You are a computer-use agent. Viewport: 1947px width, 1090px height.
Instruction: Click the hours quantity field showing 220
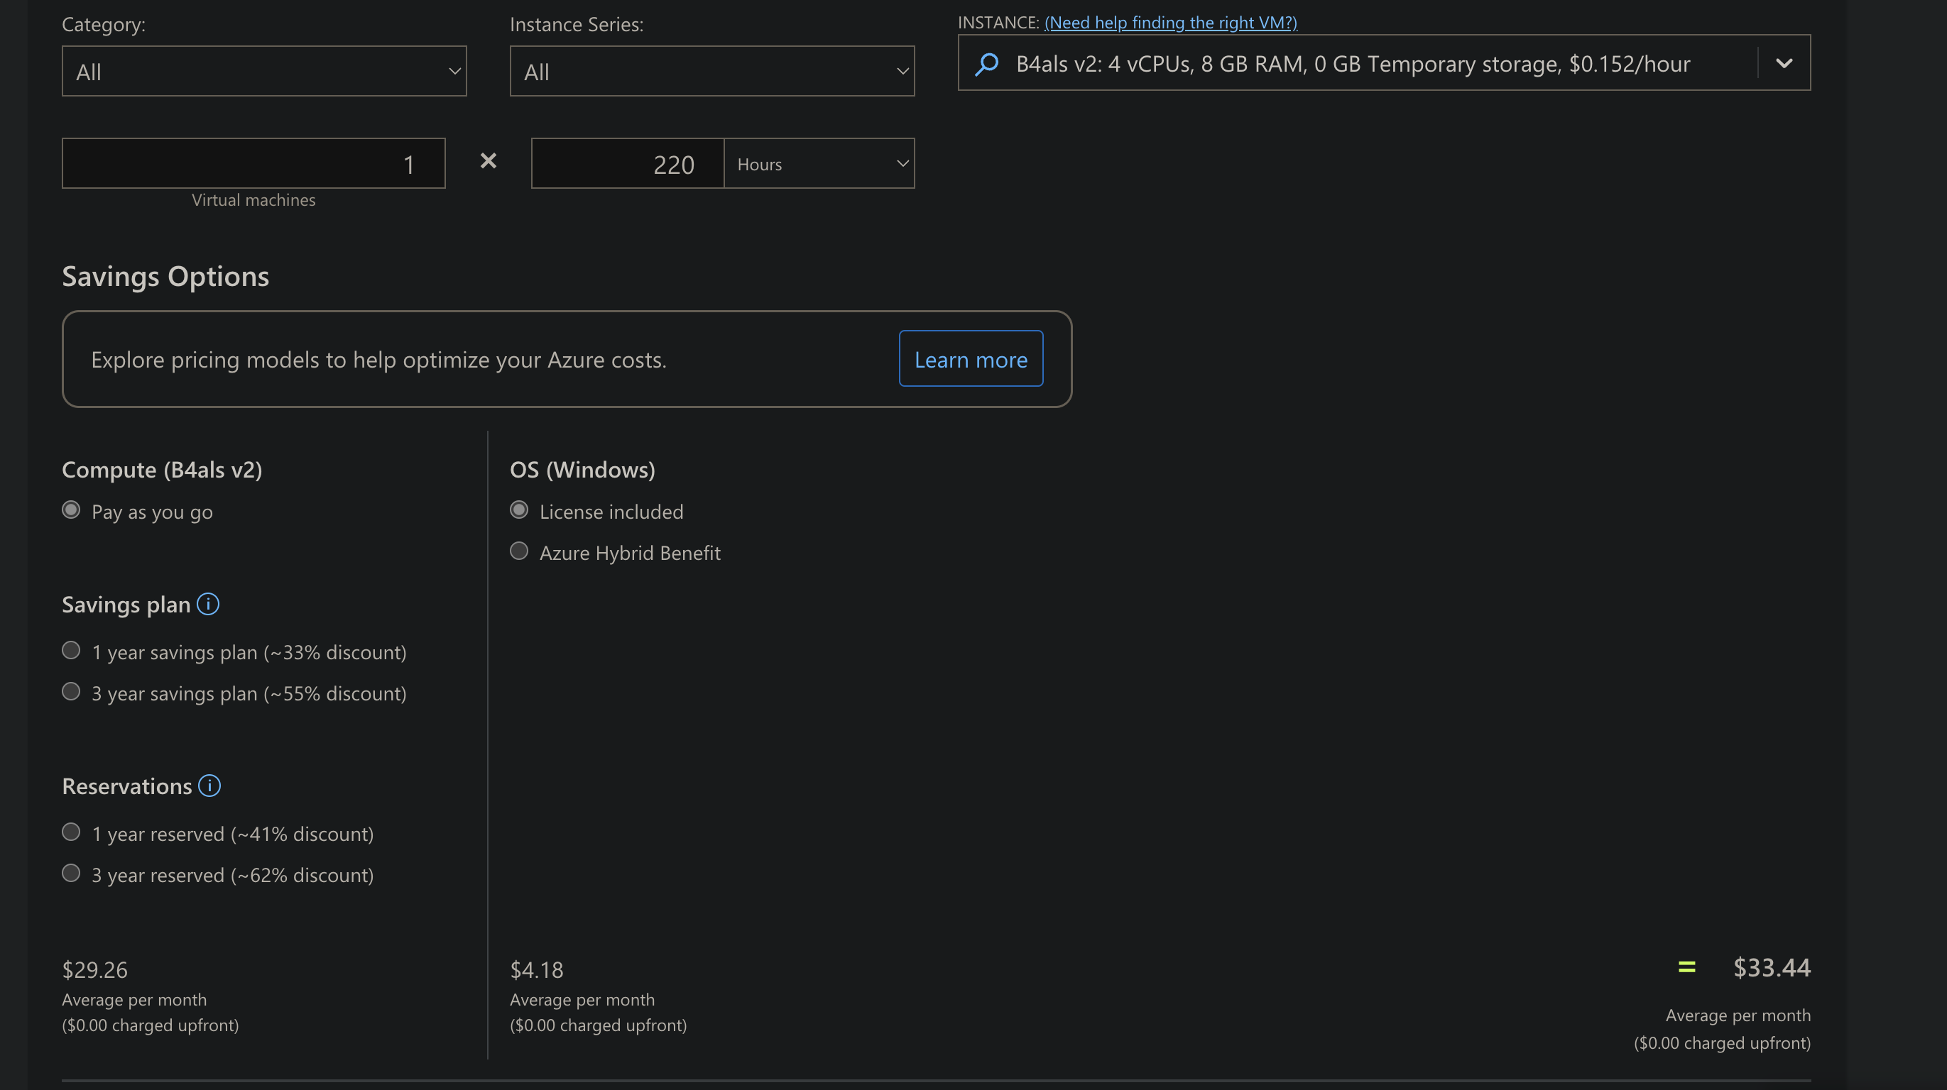(627, 163)
